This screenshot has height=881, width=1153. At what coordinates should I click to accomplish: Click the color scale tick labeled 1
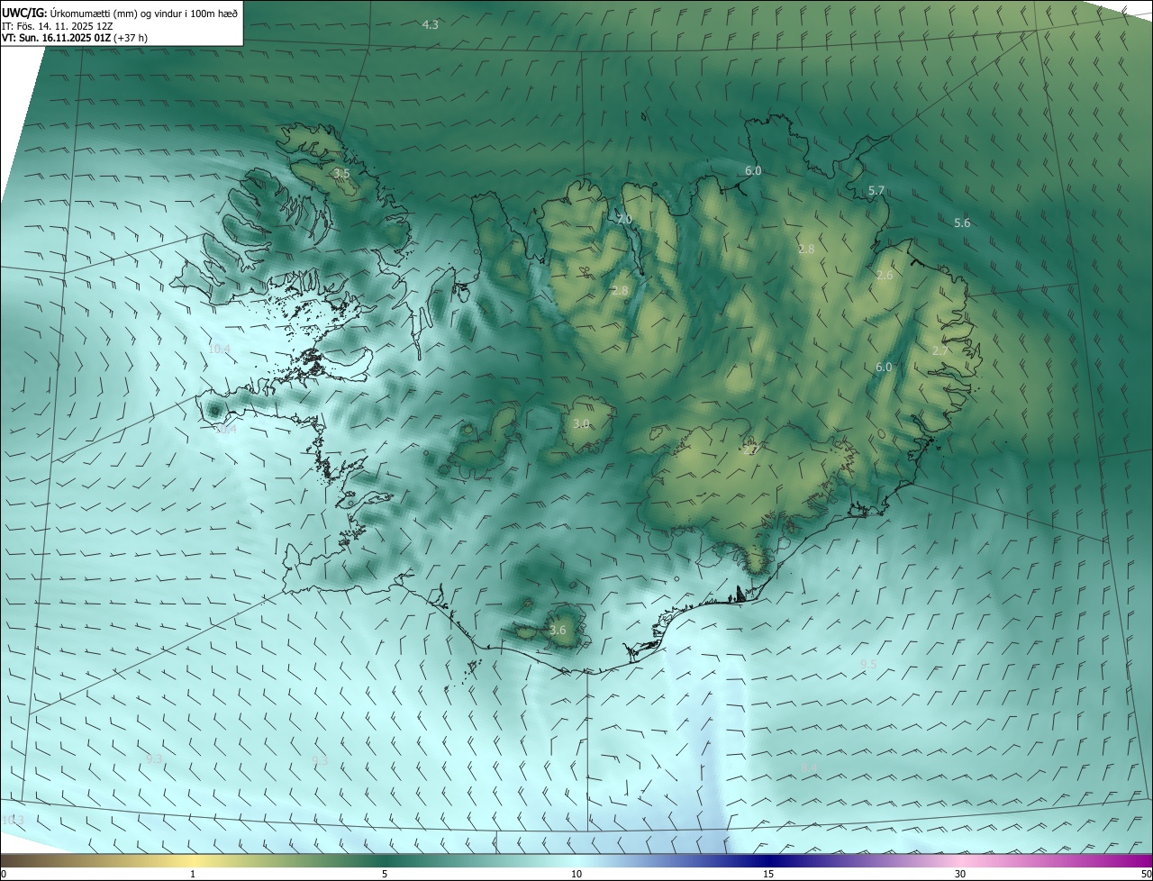[x=193, y=874]
